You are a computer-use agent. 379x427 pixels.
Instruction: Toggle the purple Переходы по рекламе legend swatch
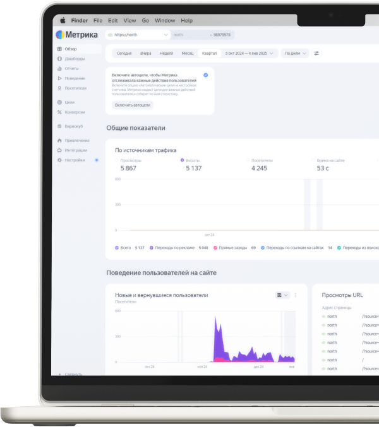pyautogui.click(x=152, y=248)
